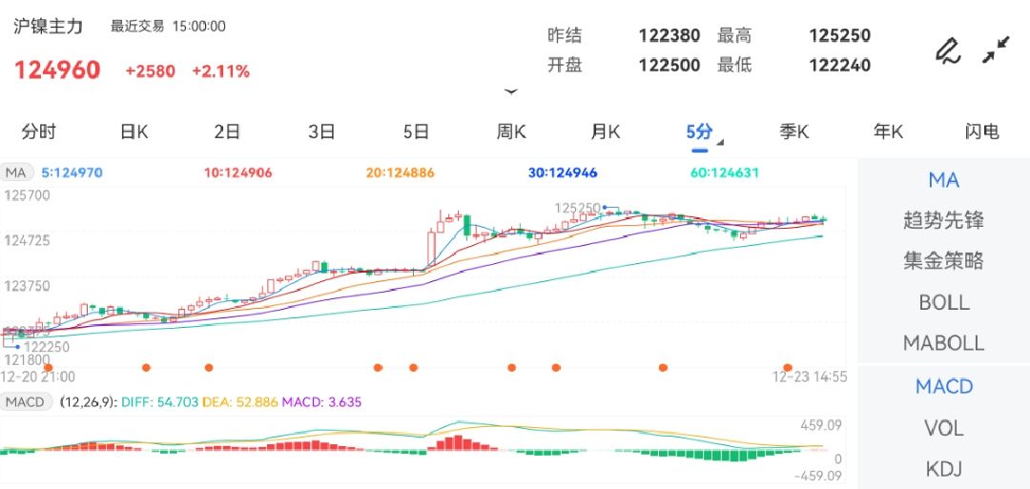The width and height of the screenshot is (1030, 489).
Task: Click the 60:124631 moving average value
Action: pyautogui.click(x=725, y=173)
